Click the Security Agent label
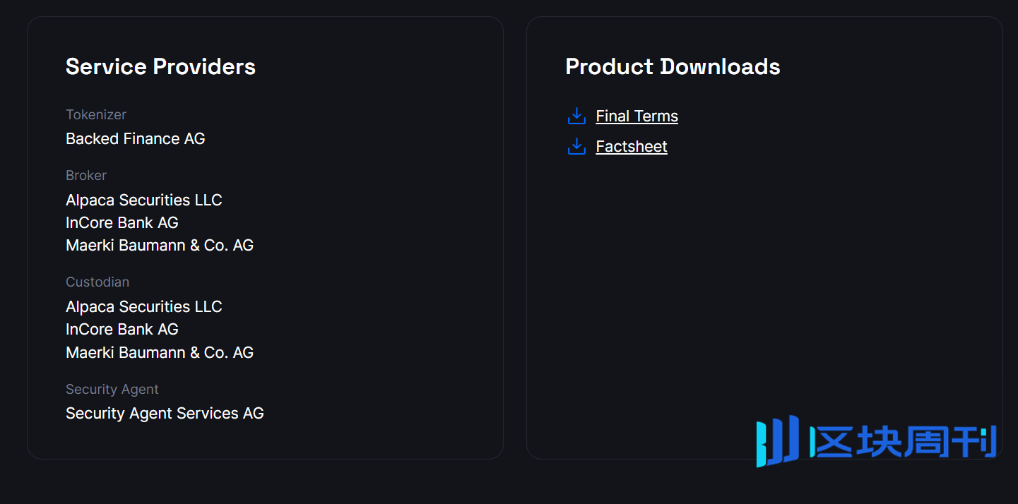Viewport: 1018px width, 504px height. pos(112,389)
